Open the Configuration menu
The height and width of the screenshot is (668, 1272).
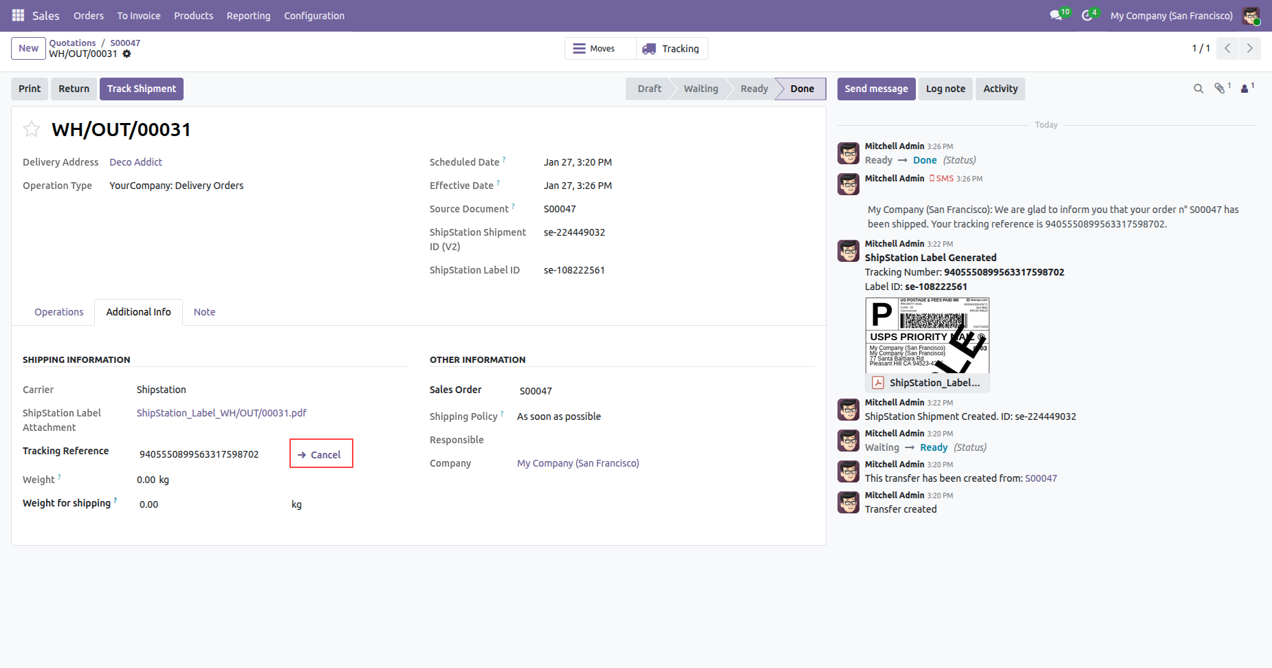click(314, 16)
